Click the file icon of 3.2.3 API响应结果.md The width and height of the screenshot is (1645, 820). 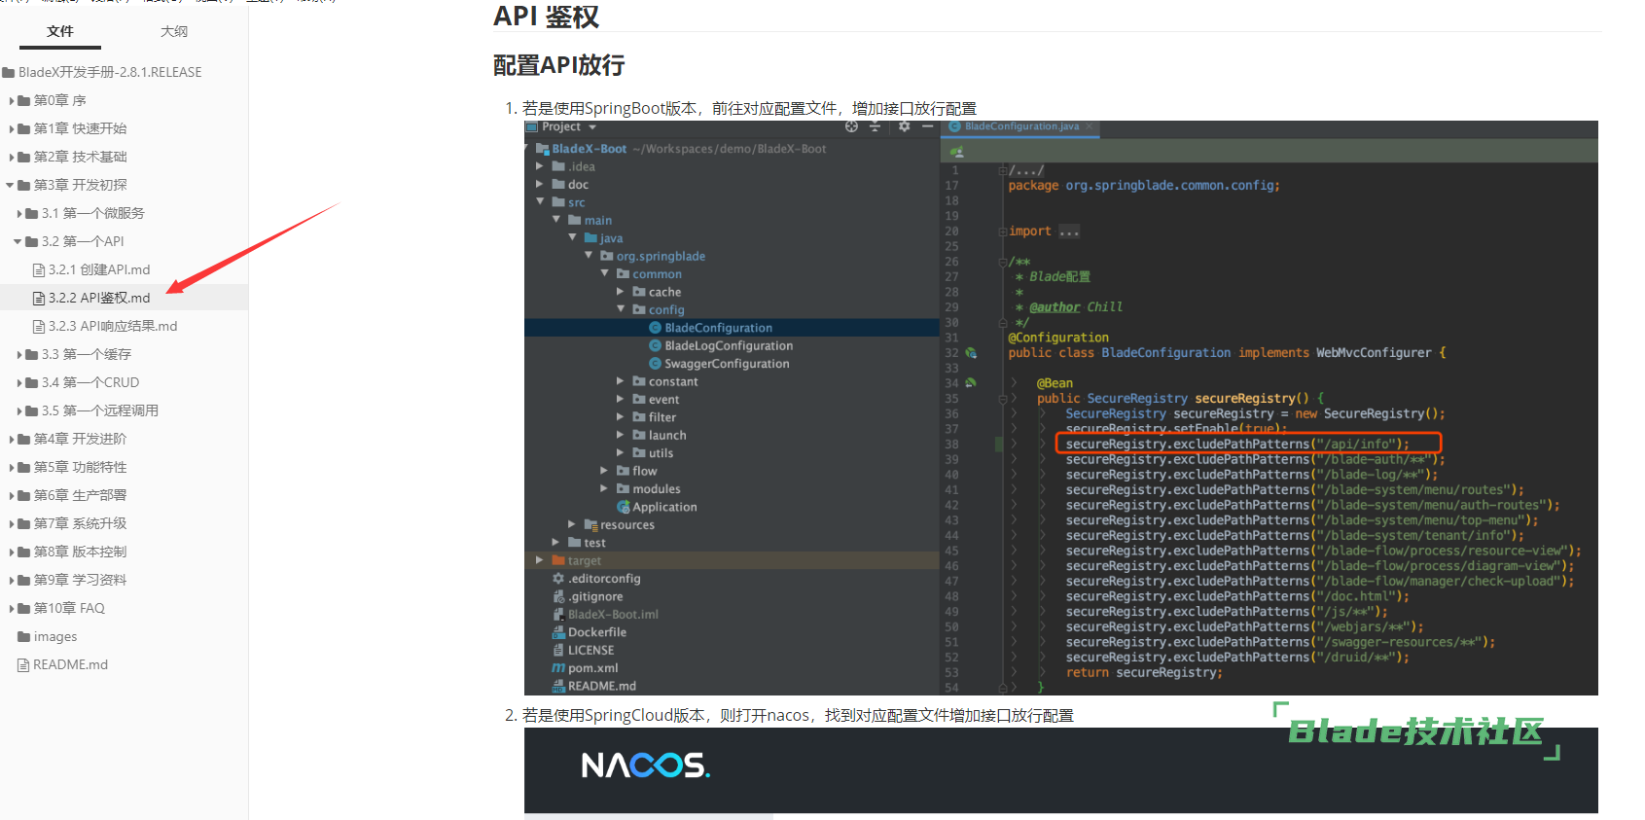(x=39, y=326)
